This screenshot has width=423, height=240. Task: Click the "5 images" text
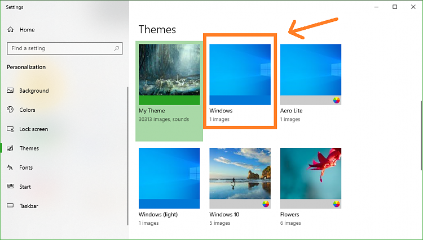tap(220, 223)
